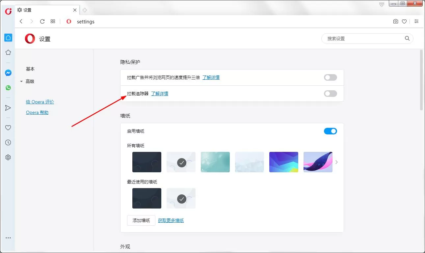Open the Opera 帮助 link

[37, 113]
